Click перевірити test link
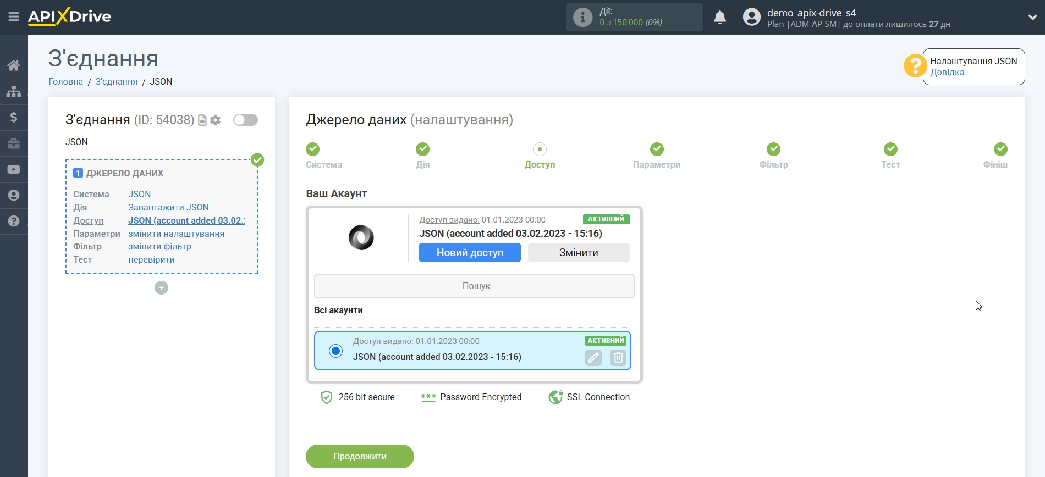The image size is (1045, 477). 151,259
